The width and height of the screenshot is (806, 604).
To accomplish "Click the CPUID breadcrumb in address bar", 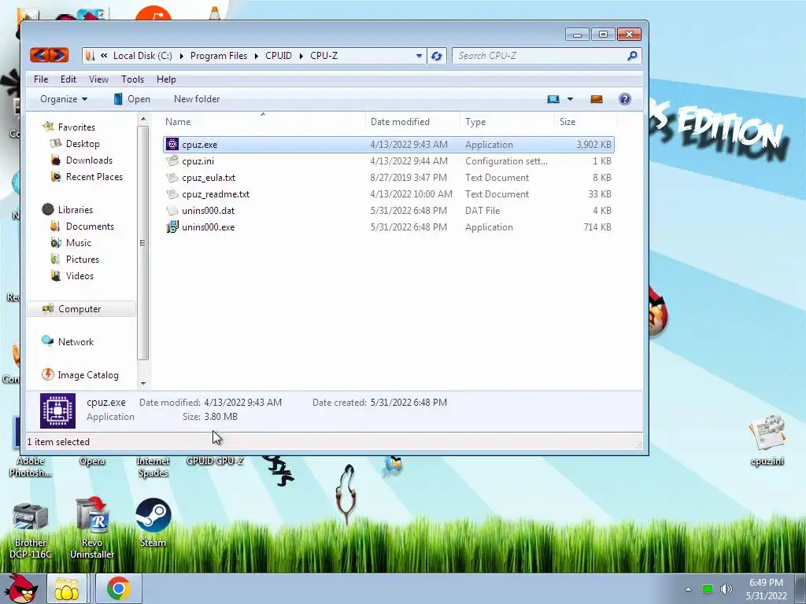I will click(279, 56).
